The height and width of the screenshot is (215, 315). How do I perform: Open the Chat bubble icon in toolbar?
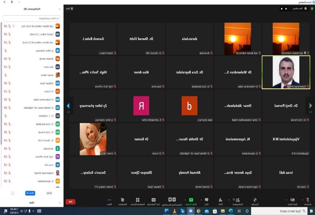[x=206, y=200]
